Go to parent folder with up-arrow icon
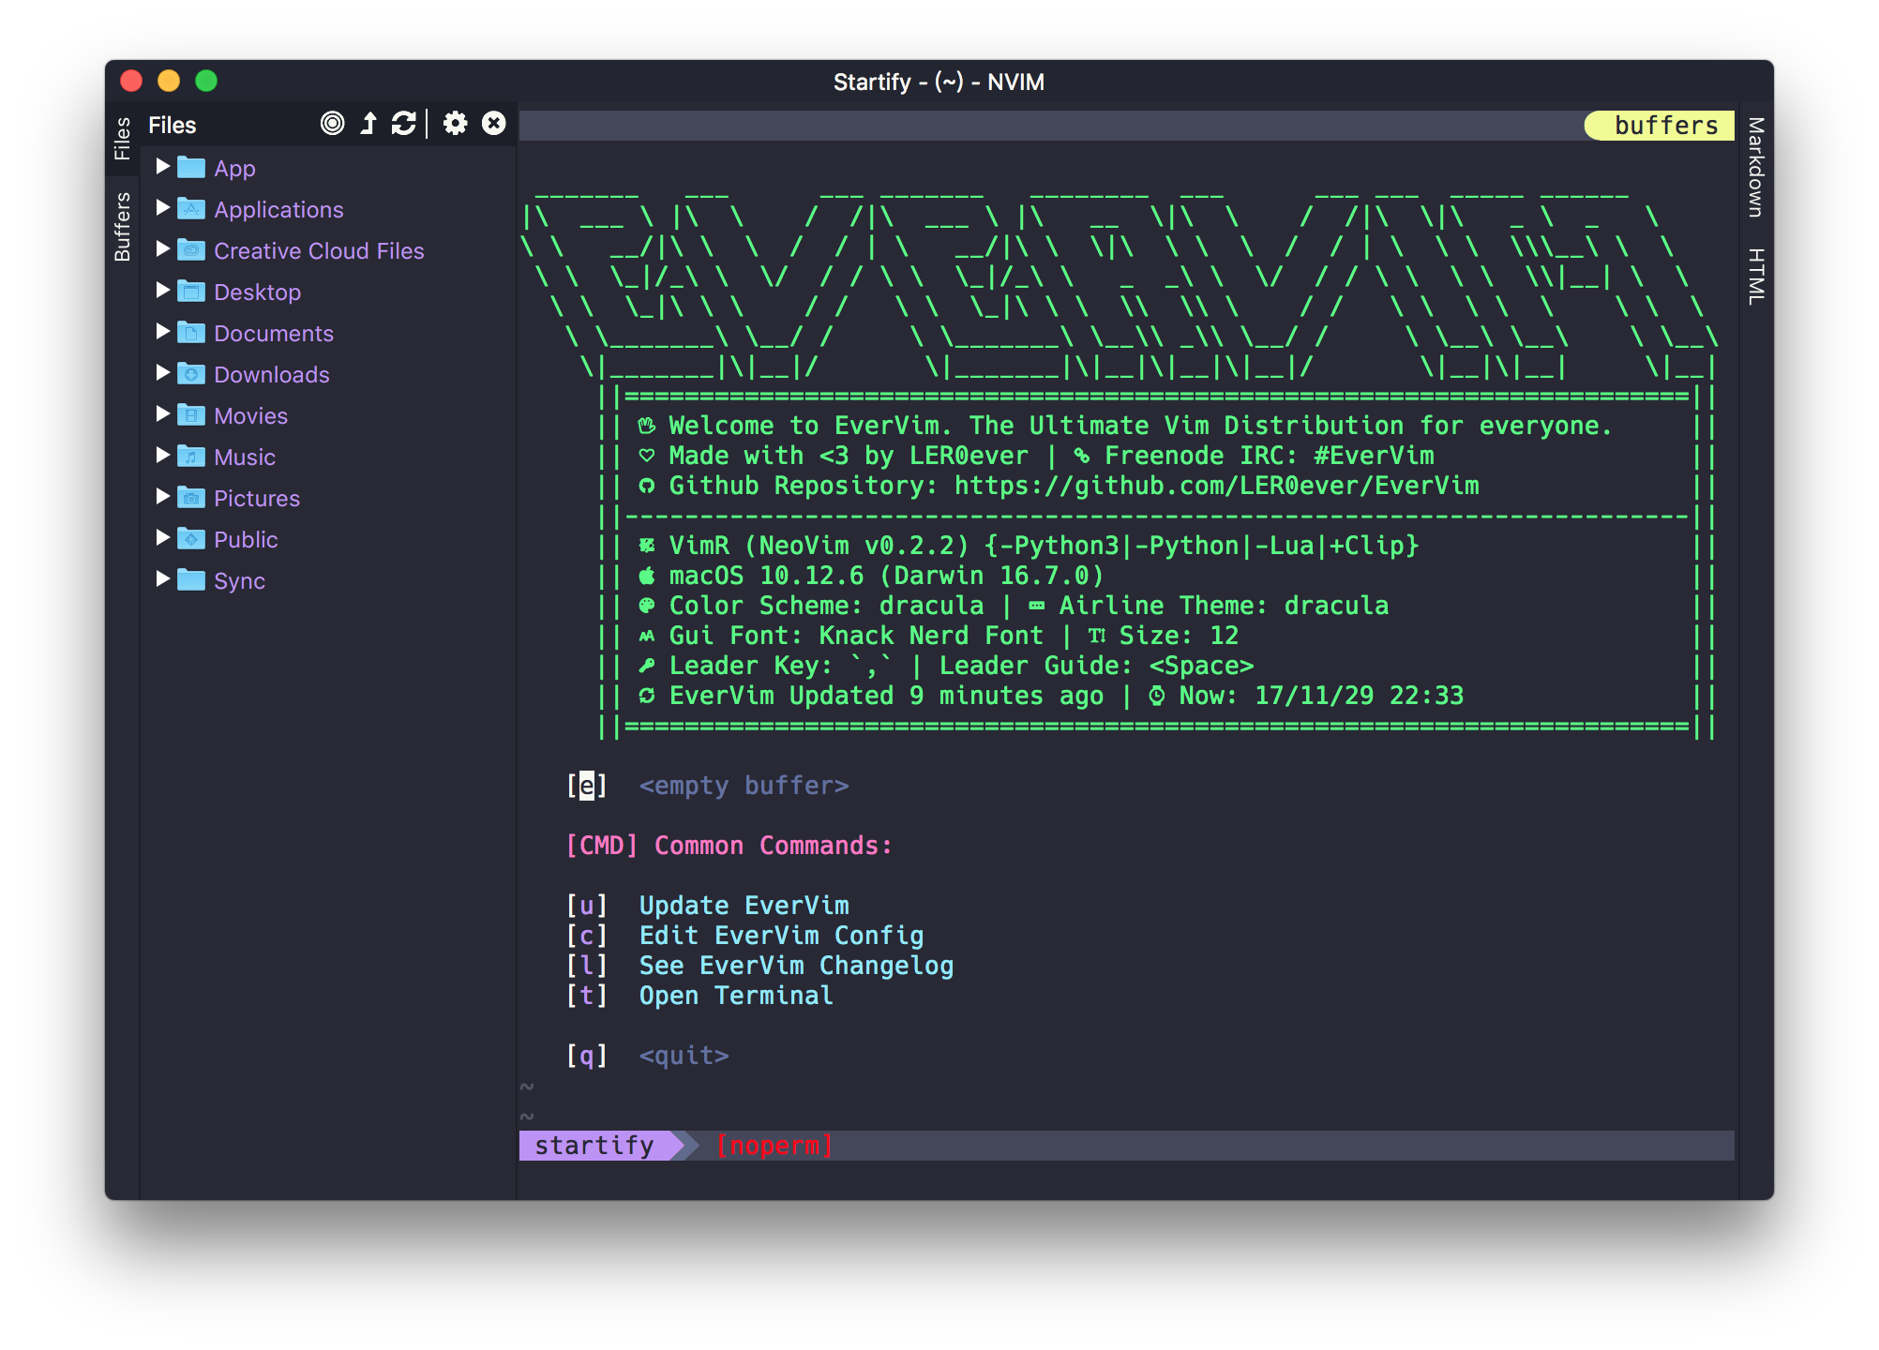Image resolution: width=1879 pixels, height=1350 pixels. click(x=368, y=123)
